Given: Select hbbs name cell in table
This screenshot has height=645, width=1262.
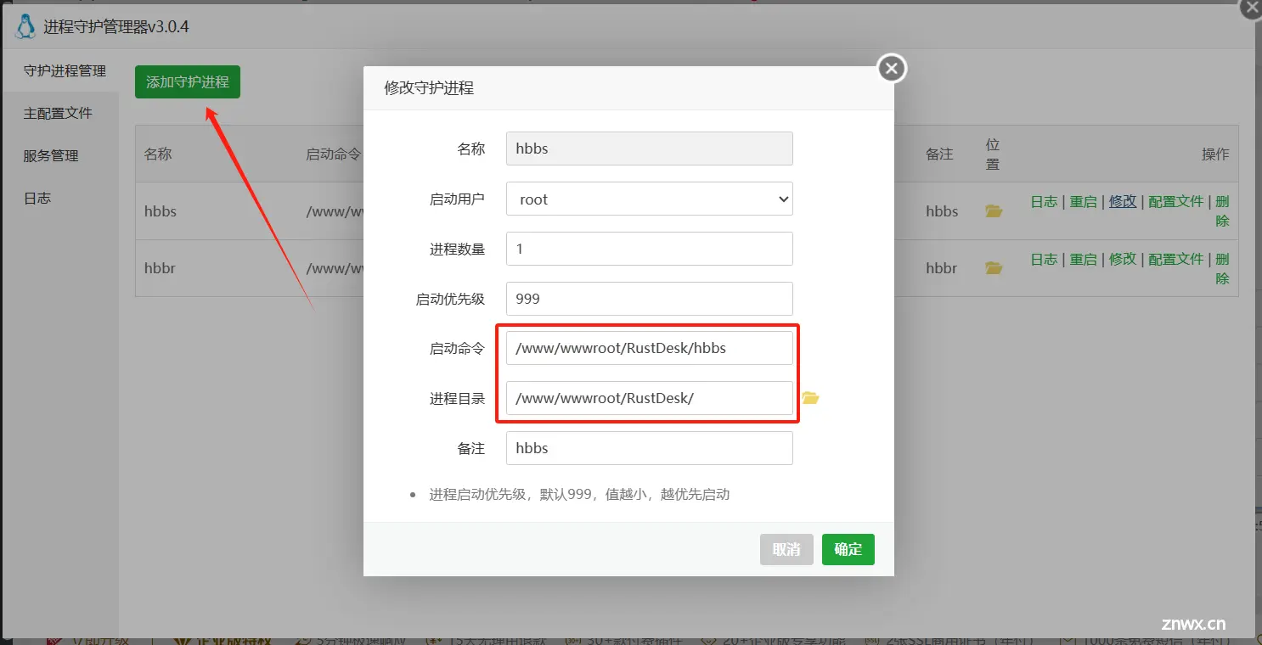Looking at the screenshot, I should tap(161, 211).
